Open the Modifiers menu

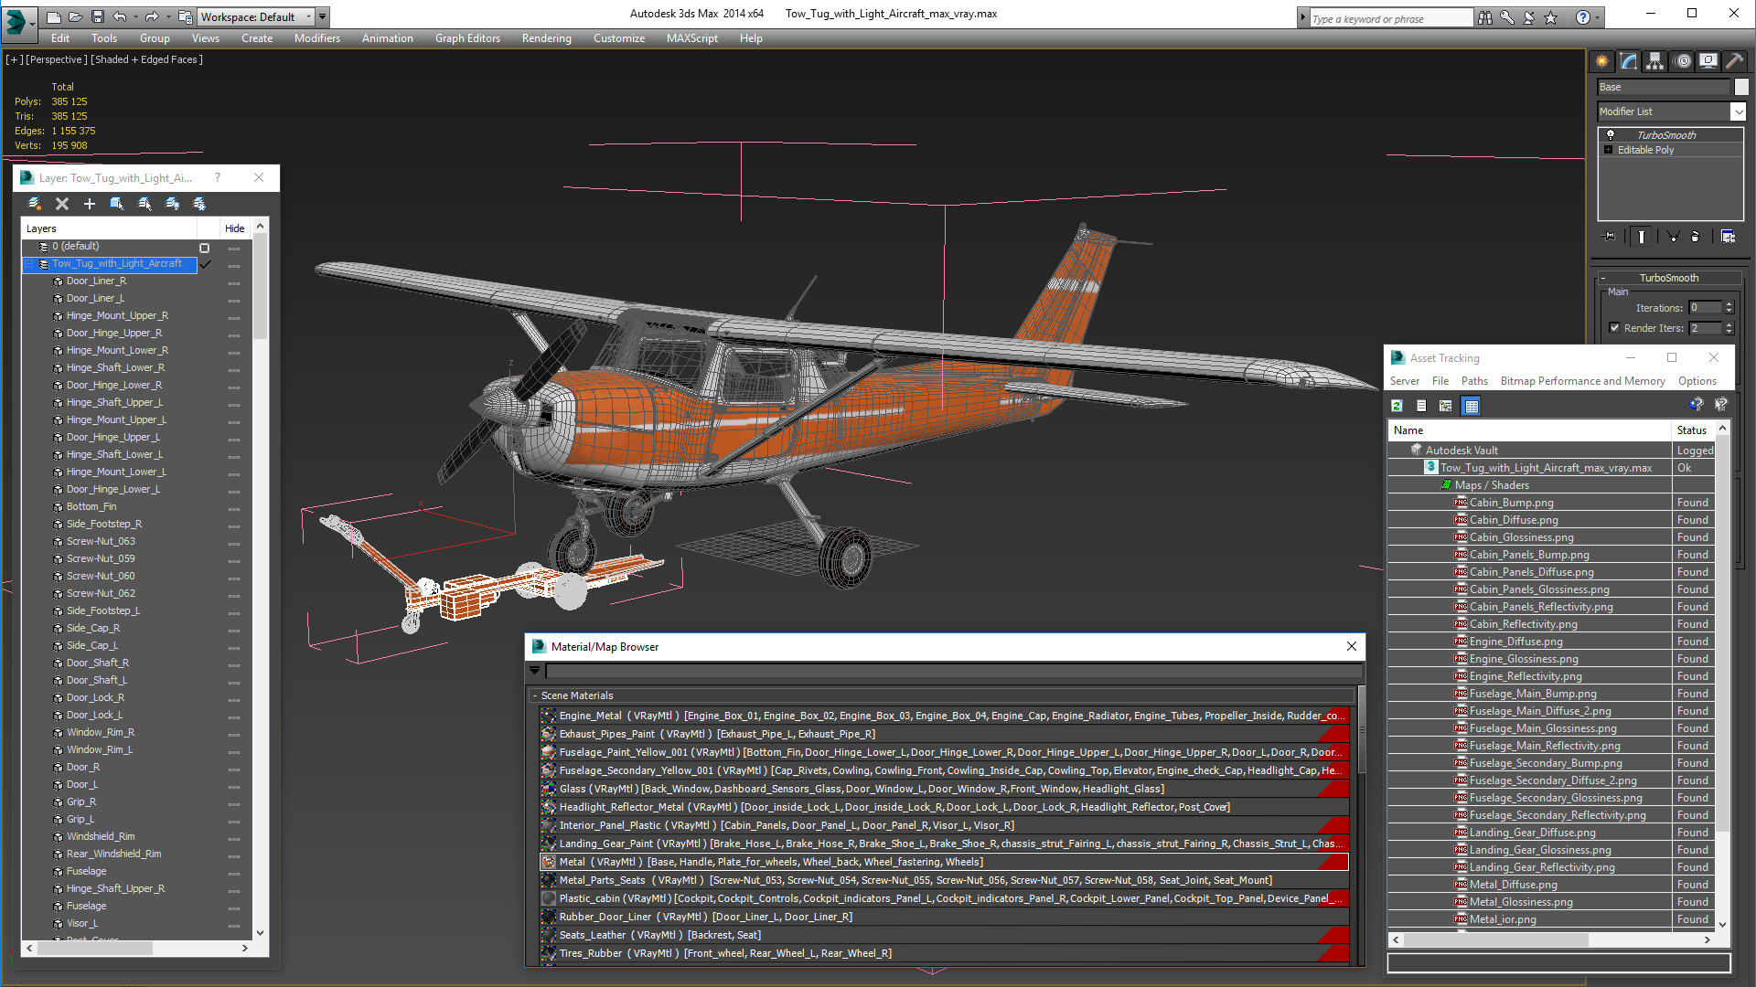316,38
